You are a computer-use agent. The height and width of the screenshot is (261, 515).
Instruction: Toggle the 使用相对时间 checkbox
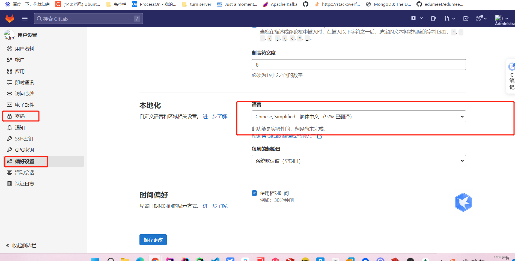tap(254, 193)
